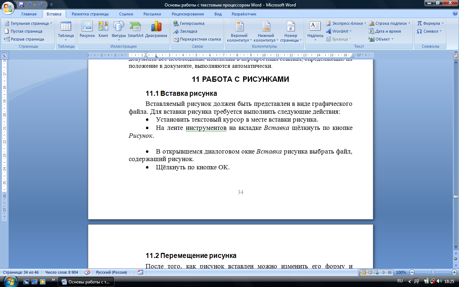
Task: Expand Экспресс-блоки dropdown
Action: (365, 23)
